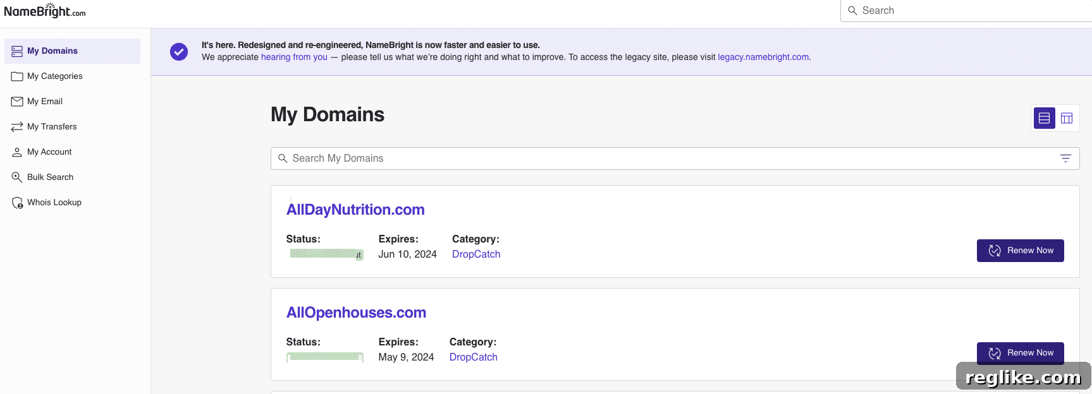This screenshot has width=1092, height=394.
Task: Click the Whois Lookup icon
Action: tap(18, 203)
